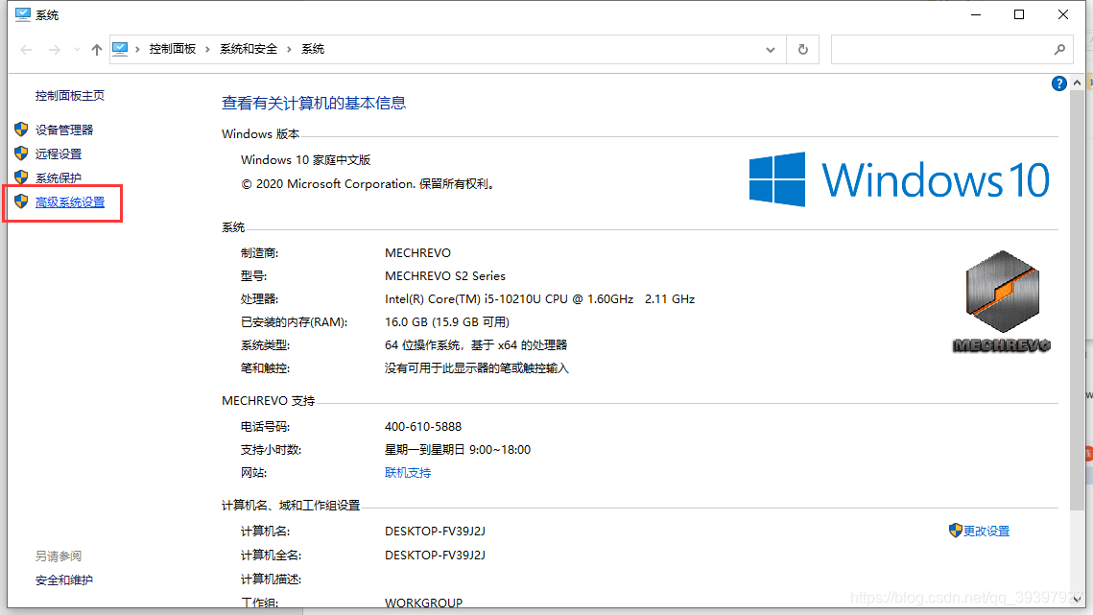Open 系统保护 link
This screenshot has width=1093, height=615.
point(59,177)
